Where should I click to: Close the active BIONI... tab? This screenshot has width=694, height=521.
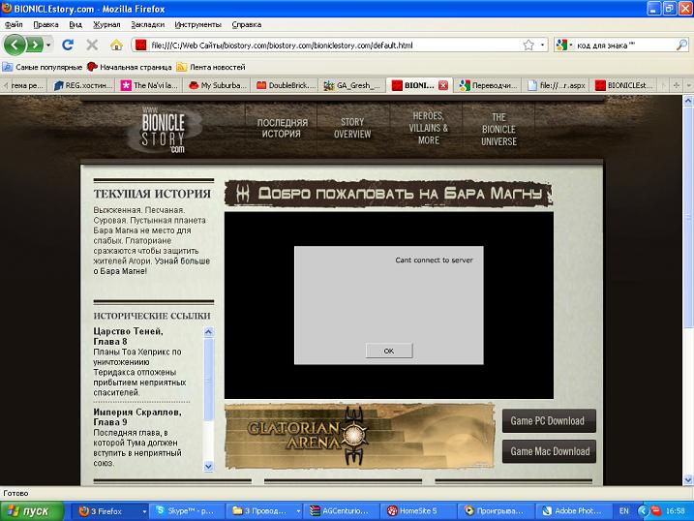443,85
